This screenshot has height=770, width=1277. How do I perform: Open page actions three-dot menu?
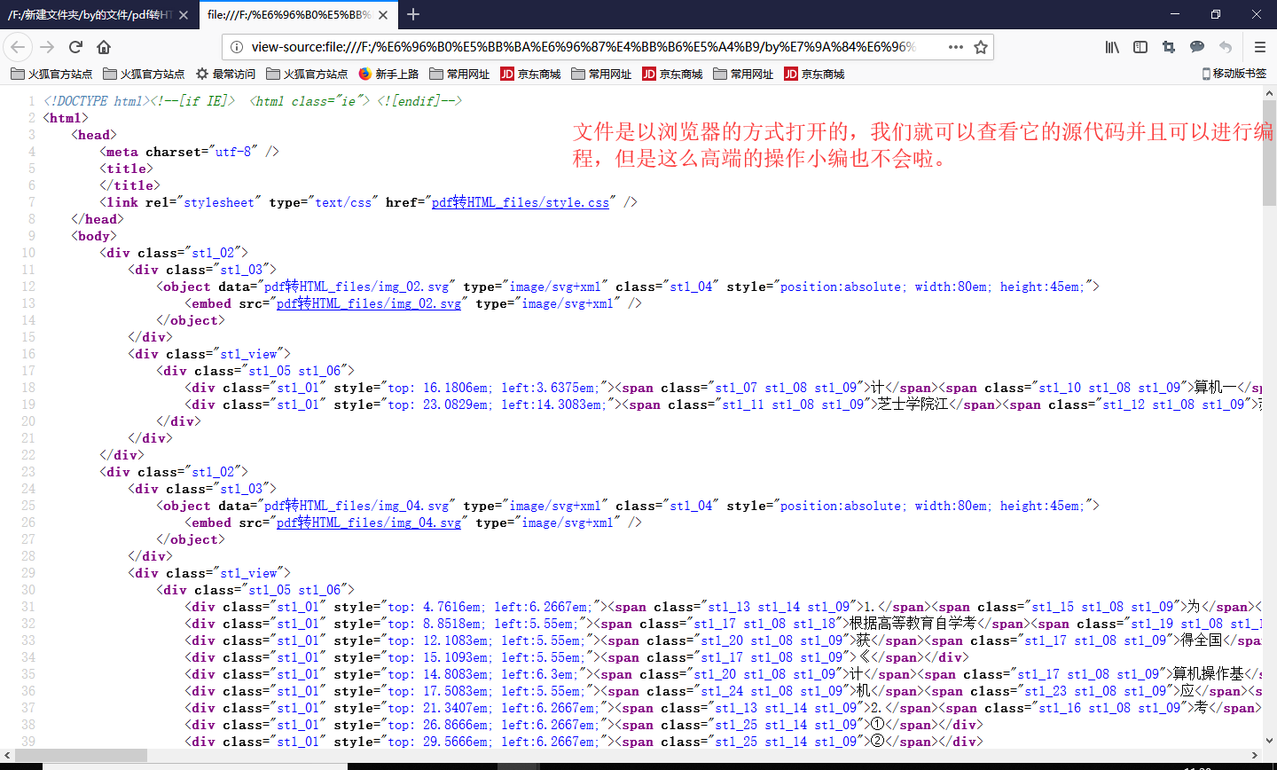pos(955,47)
